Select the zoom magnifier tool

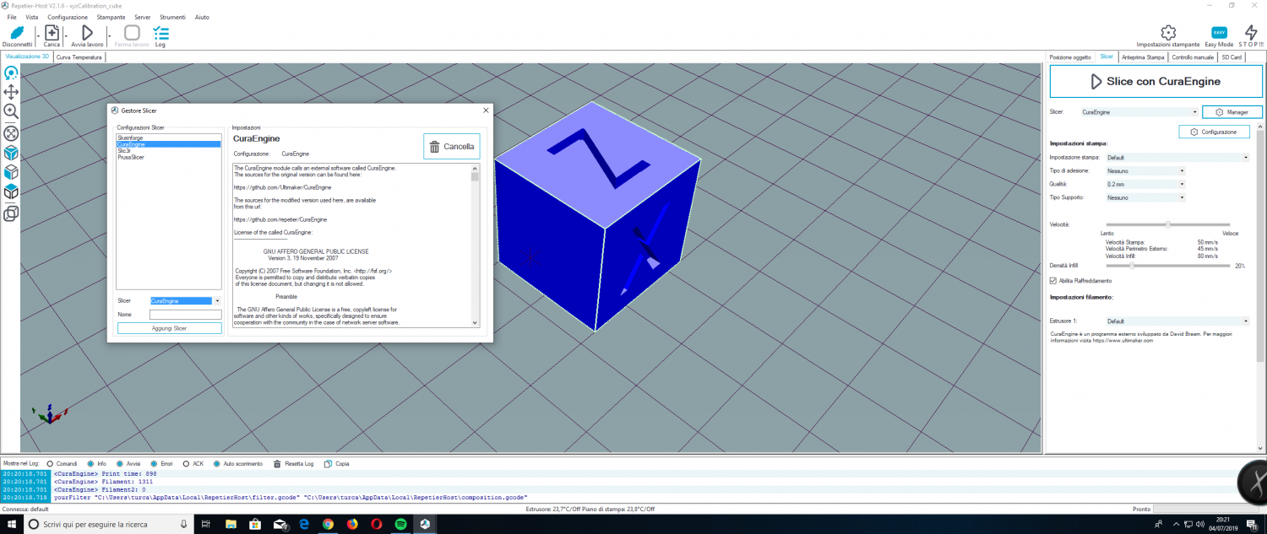tap(11, 111)
